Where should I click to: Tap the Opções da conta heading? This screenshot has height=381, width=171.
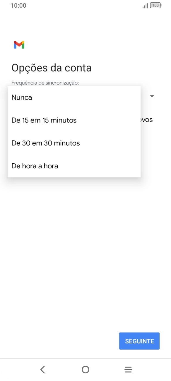[51, 68]
